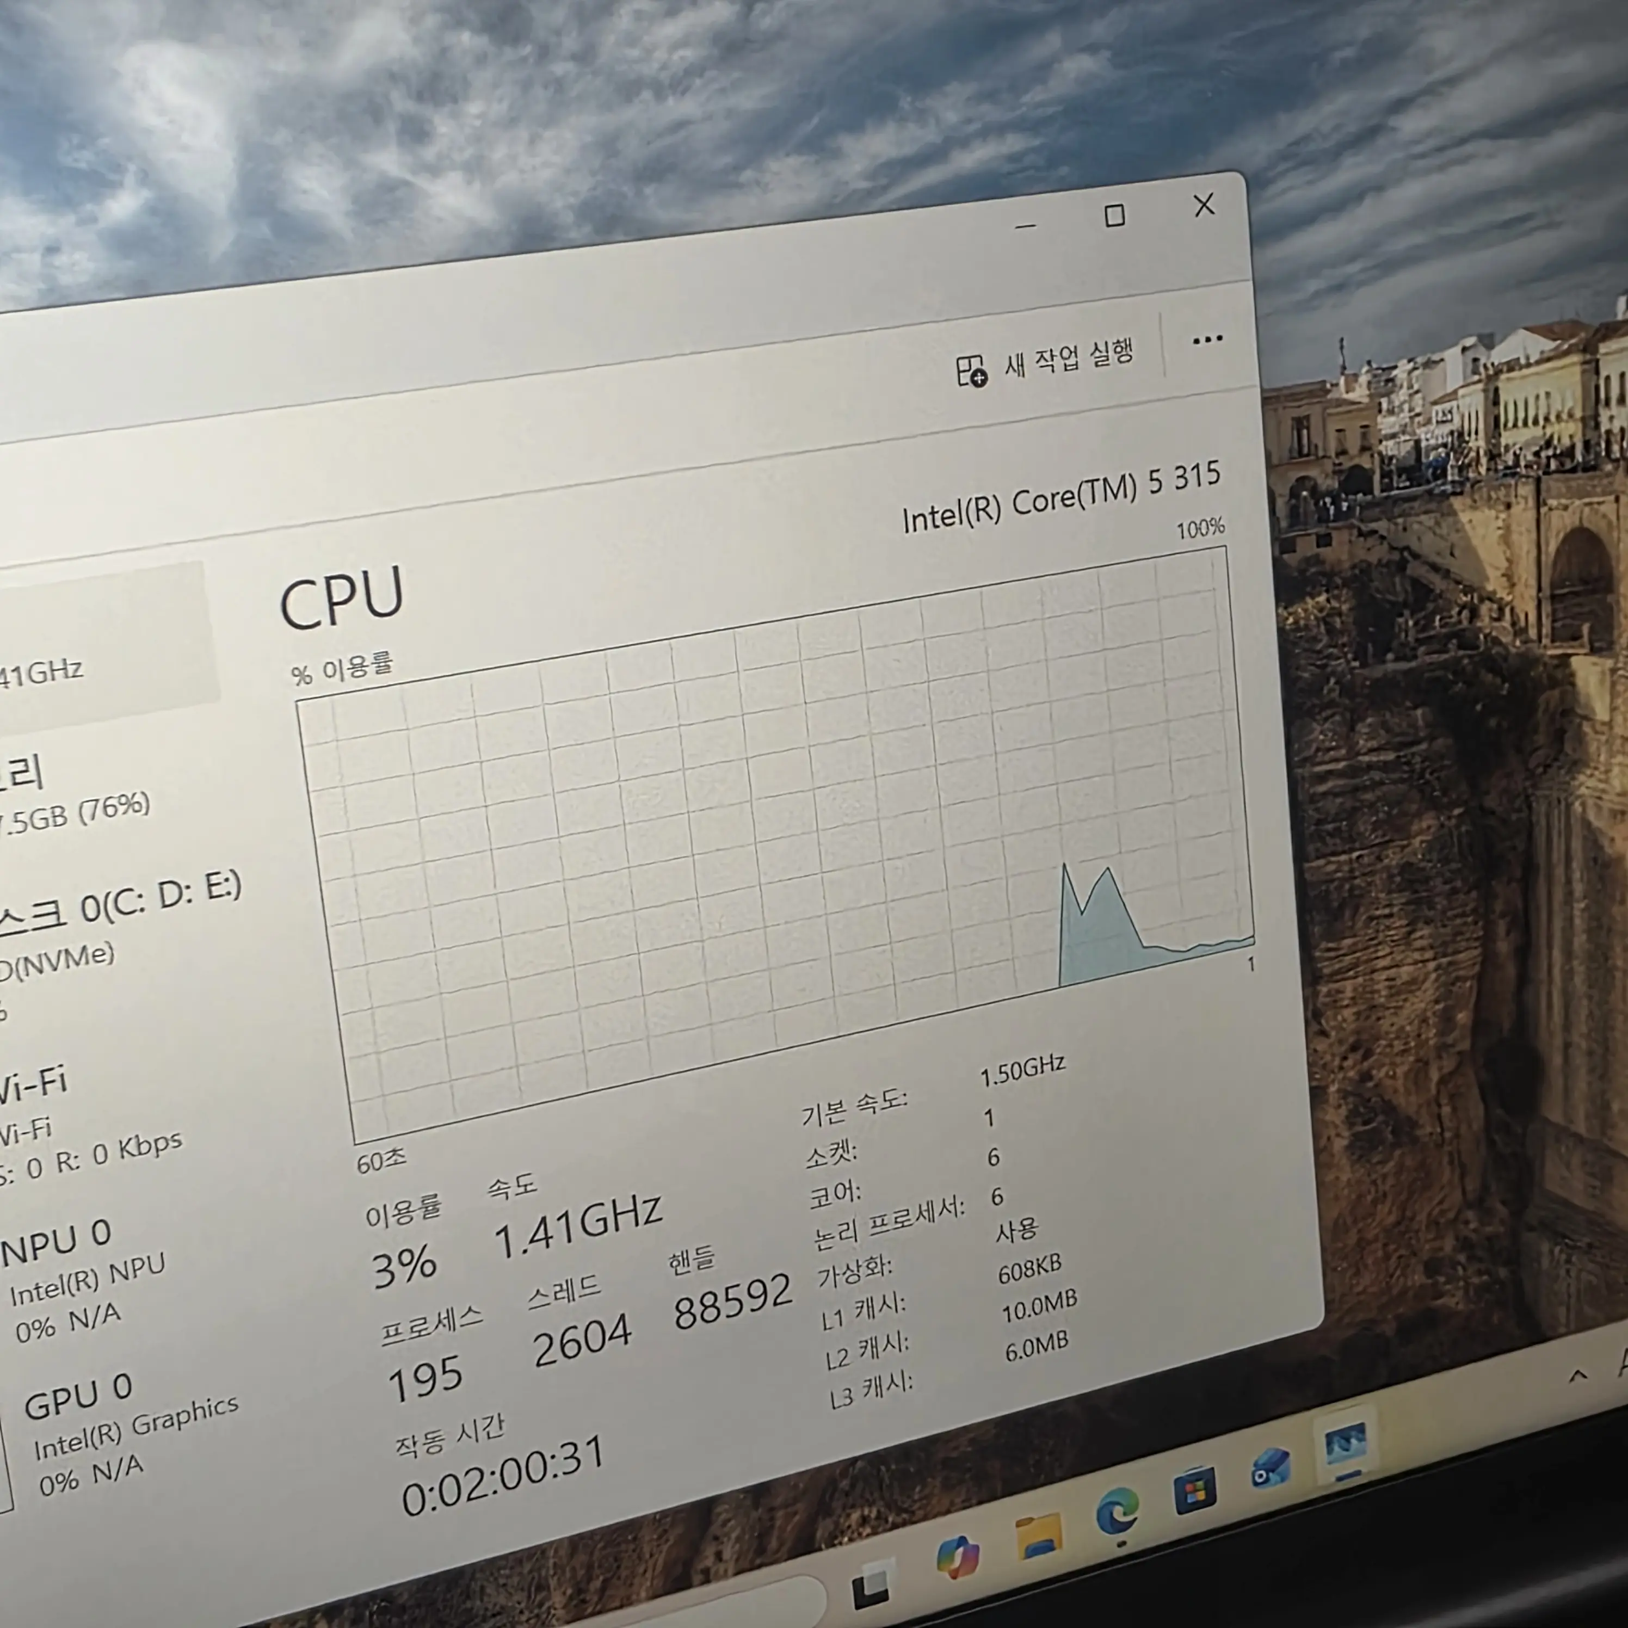Click the 608KB cache value
The height and width of the screenshot is (1628, 1628).
coord(1029,1269)
